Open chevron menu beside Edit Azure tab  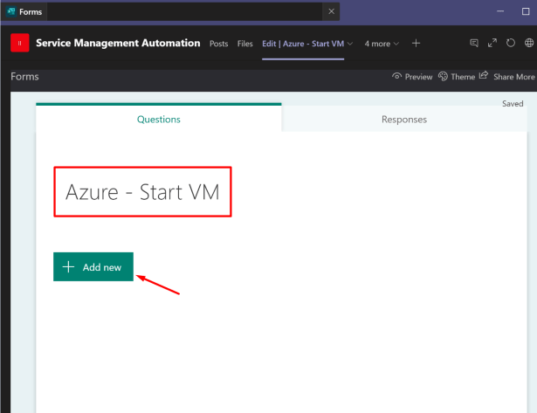pyautogui.click(x=351, y=43)
